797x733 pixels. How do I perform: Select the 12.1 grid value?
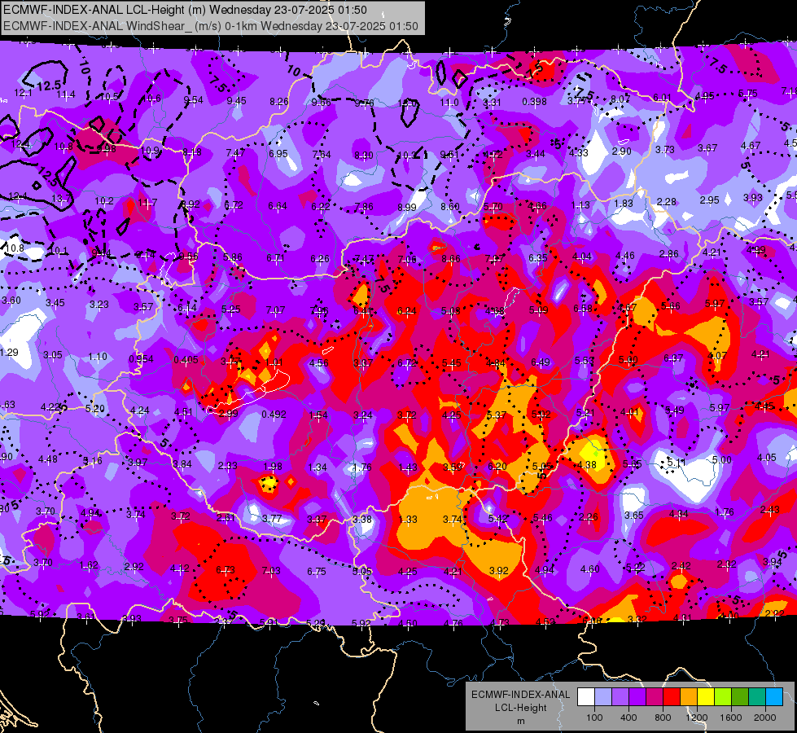[23, 93]
